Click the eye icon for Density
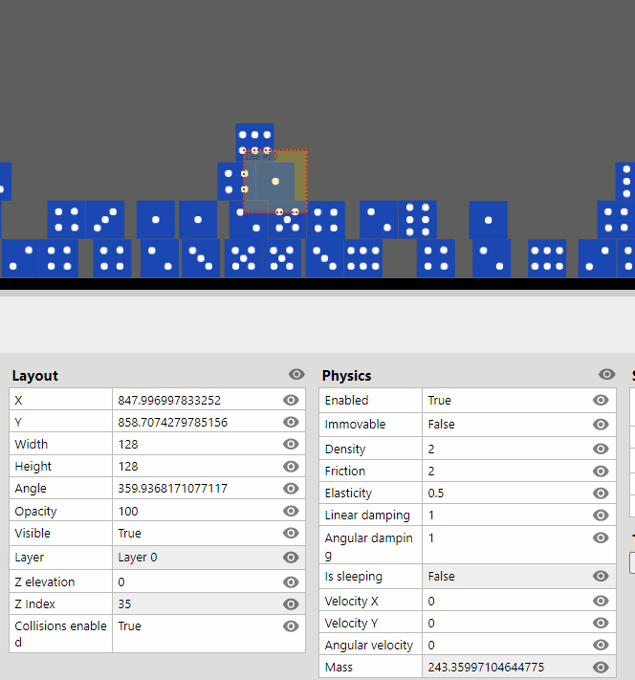635x680 pixels. pyautogui.click(x=601, y=449)
